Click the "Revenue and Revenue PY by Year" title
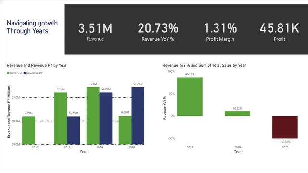 [37, 65]
